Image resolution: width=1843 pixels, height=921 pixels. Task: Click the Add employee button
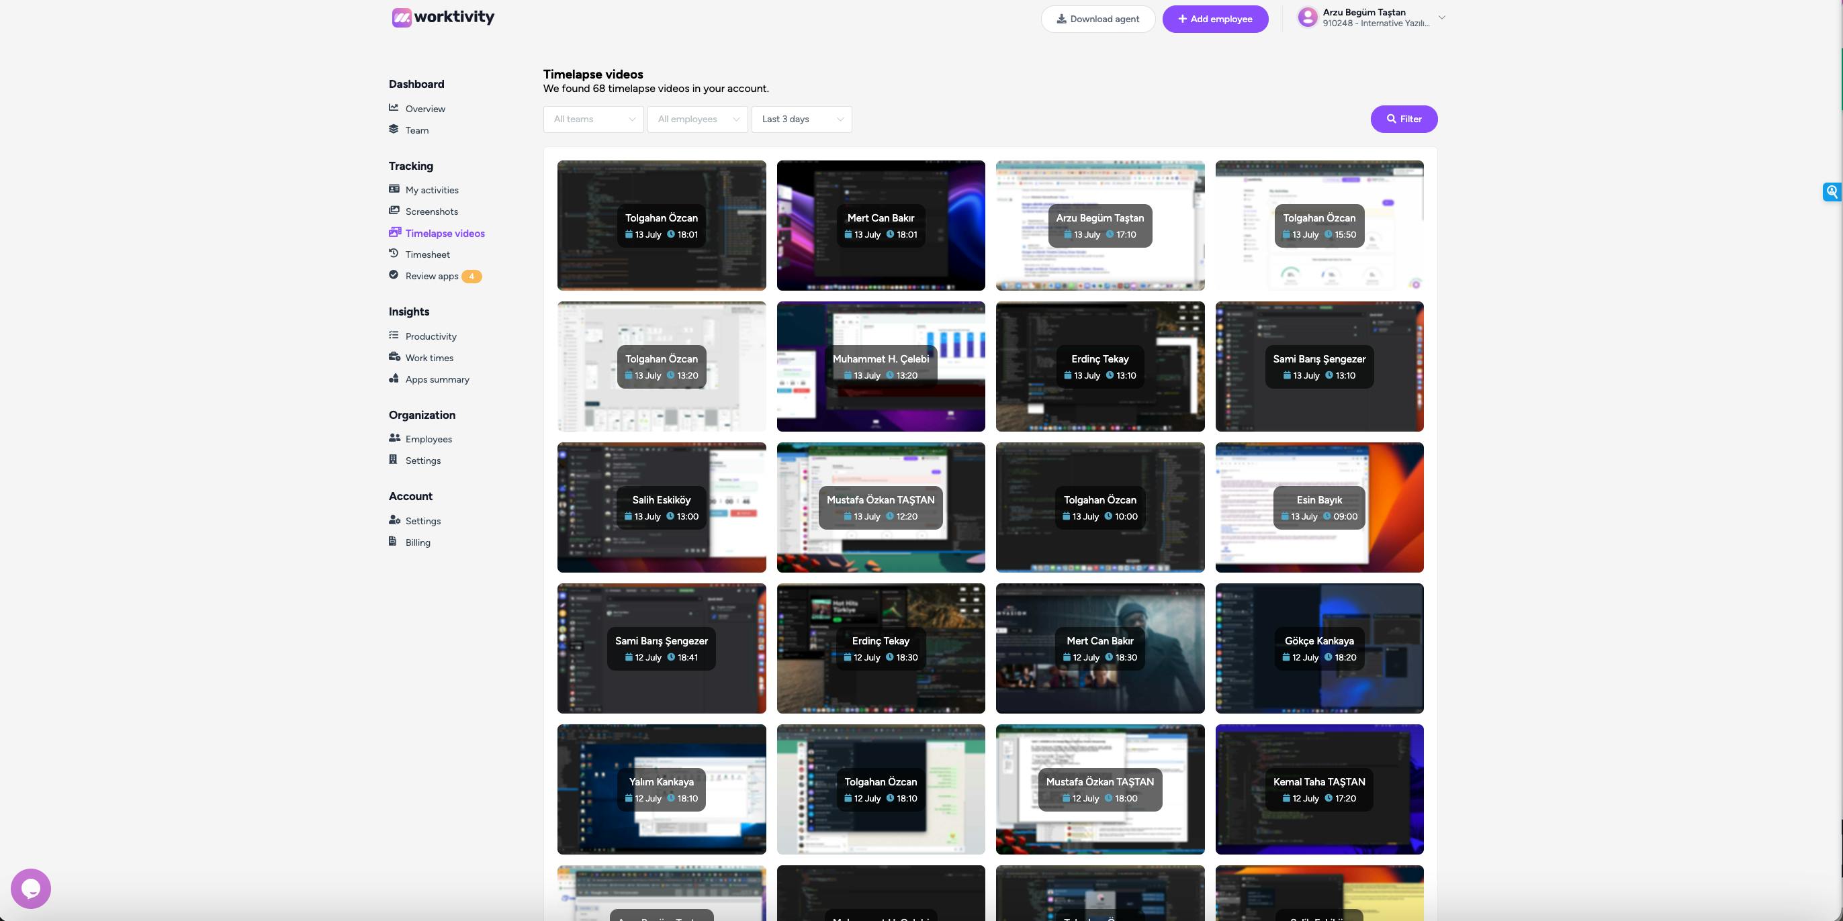pos(1215,19)
